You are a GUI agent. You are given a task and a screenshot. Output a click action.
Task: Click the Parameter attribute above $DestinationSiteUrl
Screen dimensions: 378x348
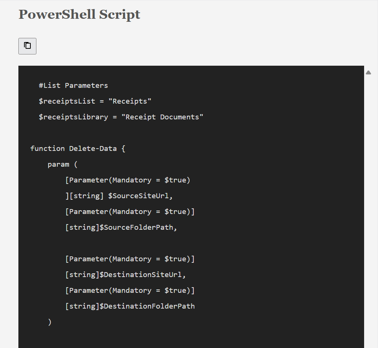point(130,259)
